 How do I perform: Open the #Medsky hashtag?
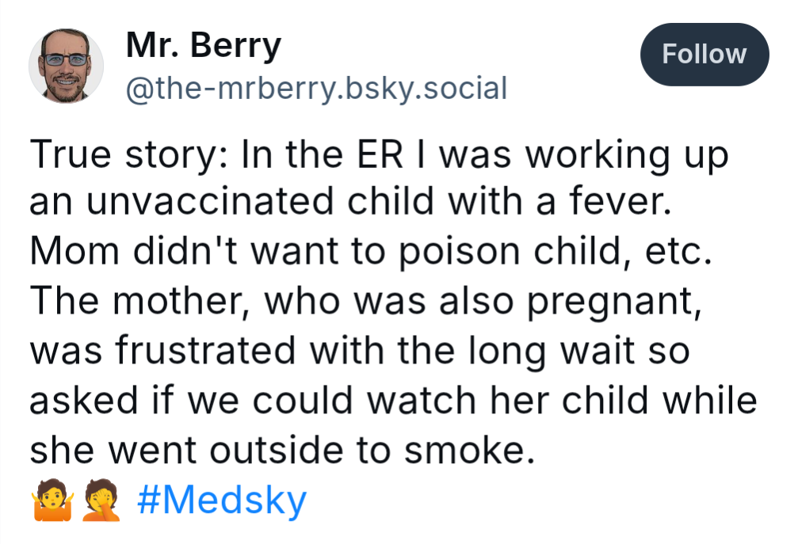pos(222,500)
